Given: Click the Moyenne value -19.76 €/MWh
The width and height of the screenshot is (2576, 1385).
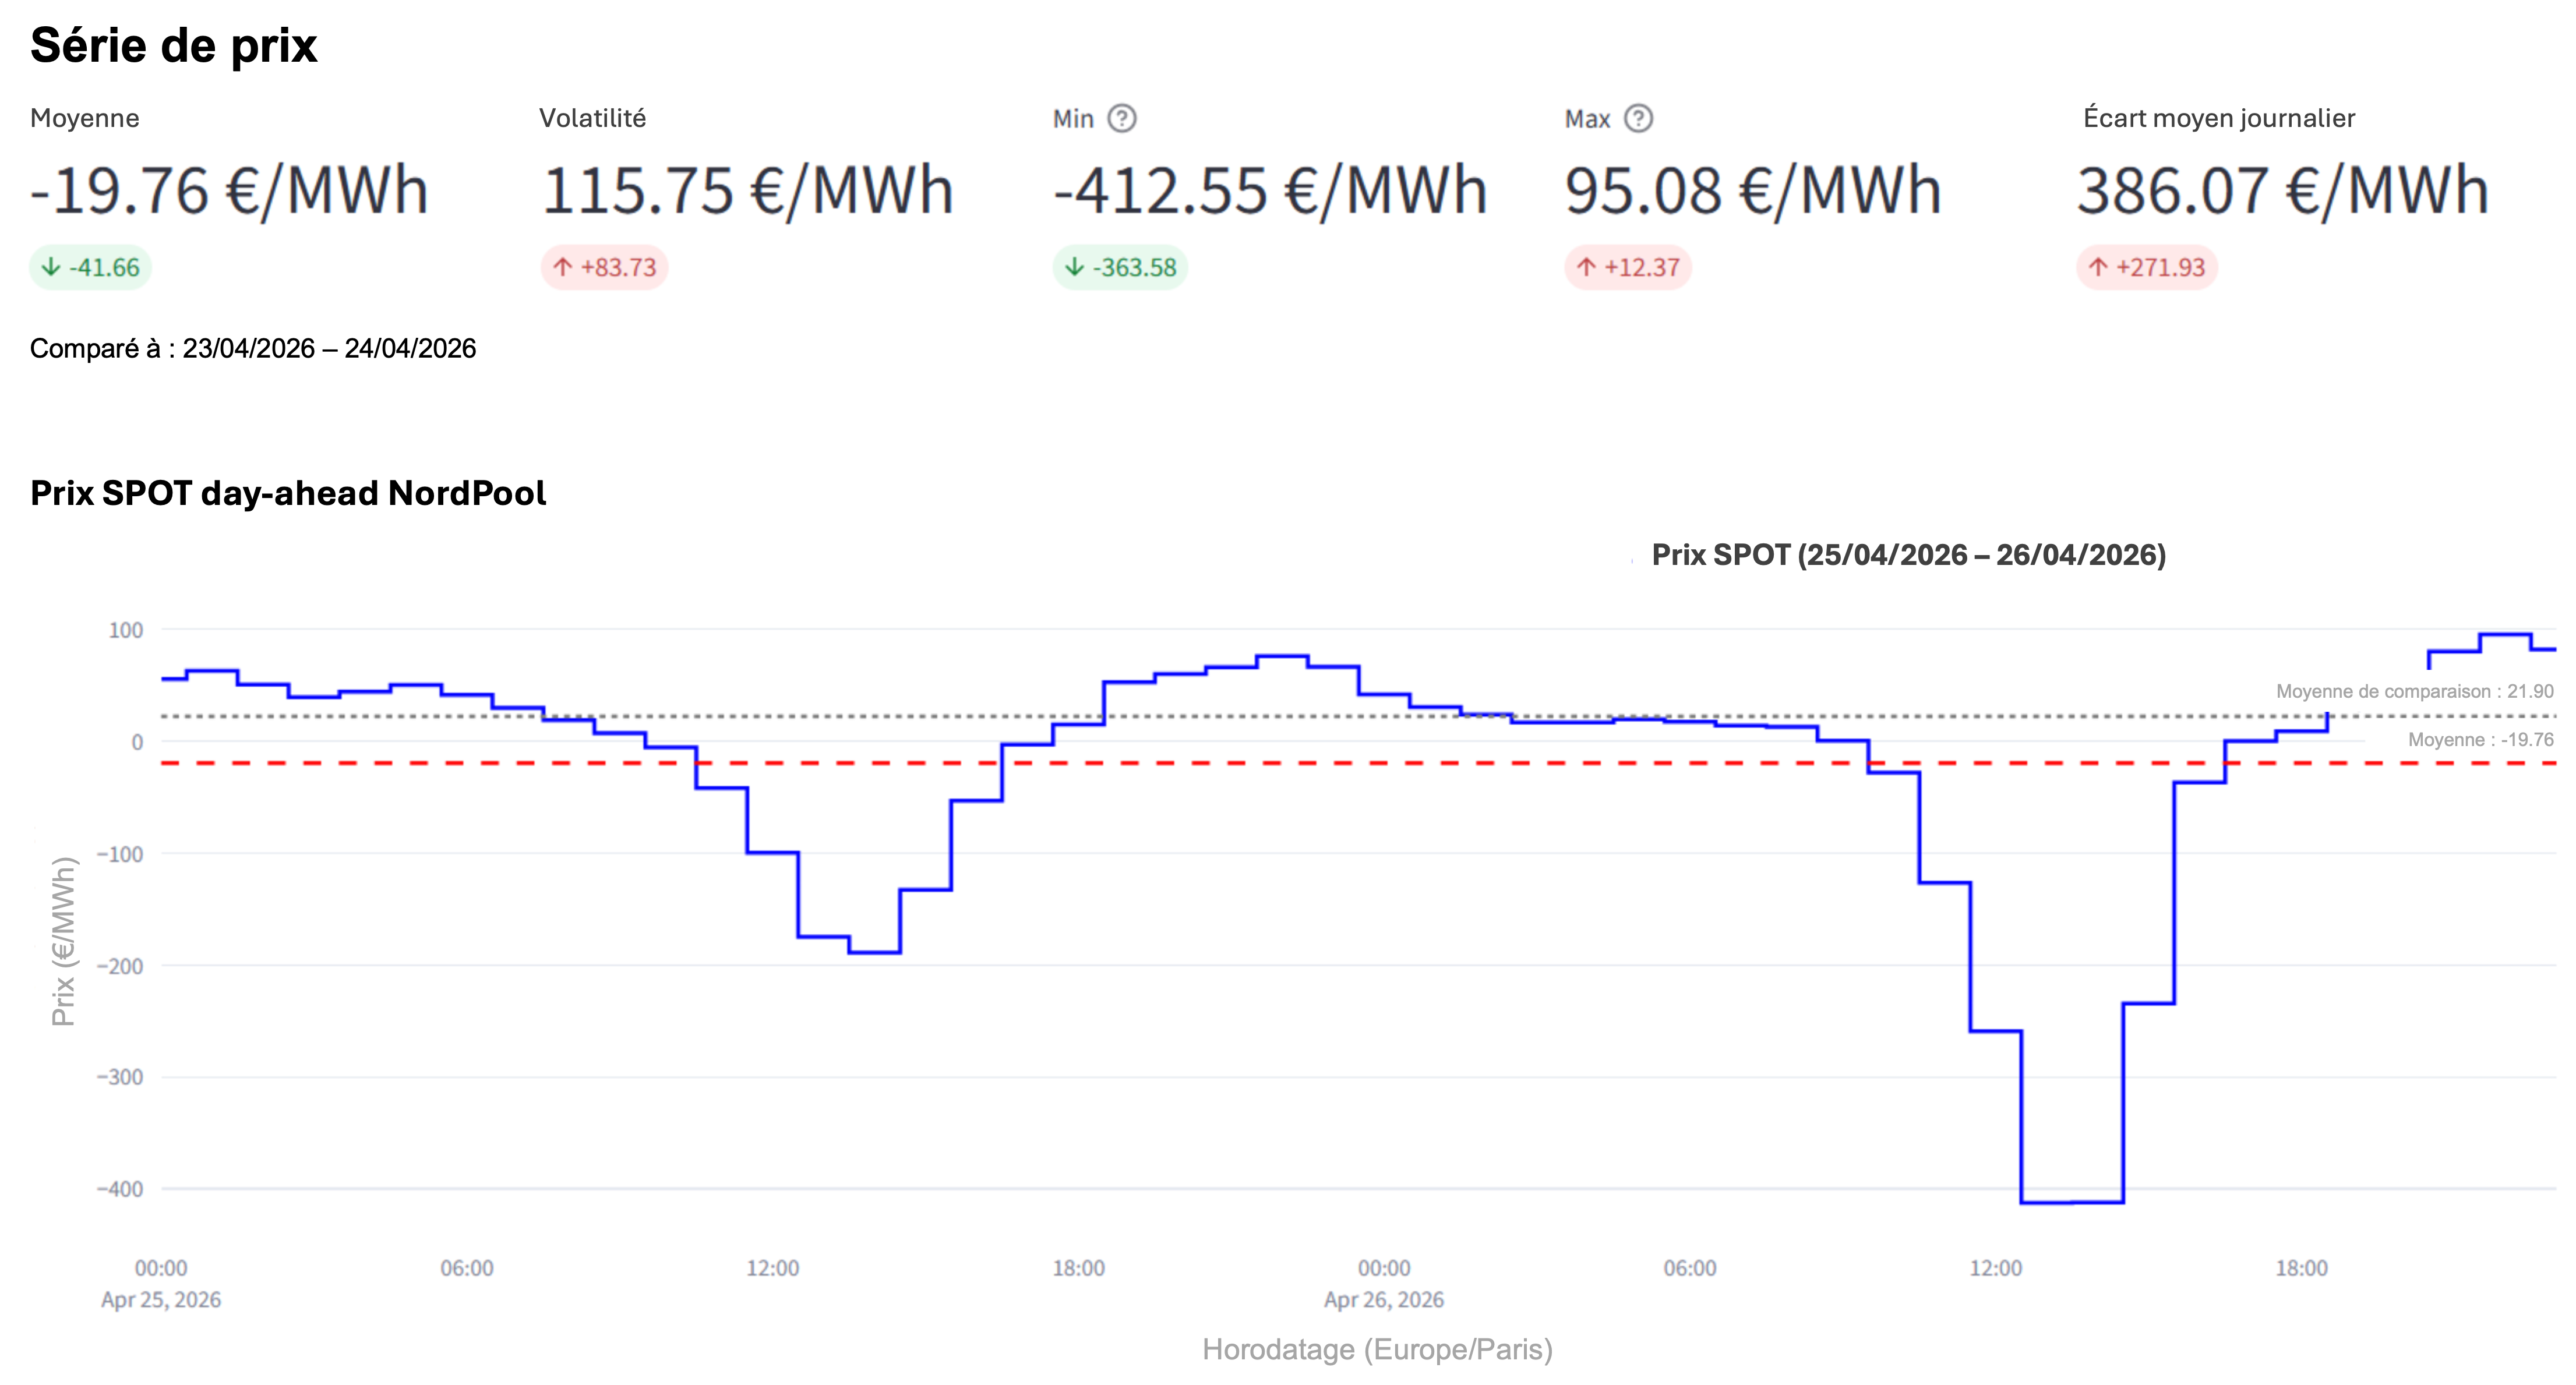Looking at the screenshot, I should point(229,190).
